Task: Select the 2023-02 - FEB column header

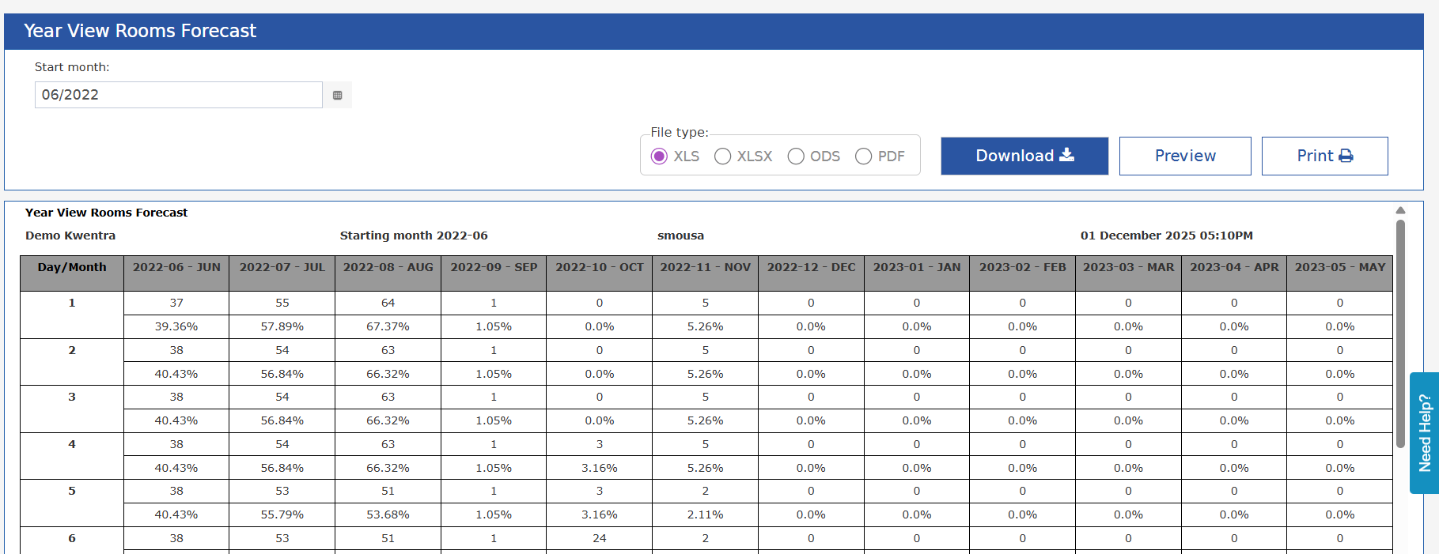Action: 1023,273
